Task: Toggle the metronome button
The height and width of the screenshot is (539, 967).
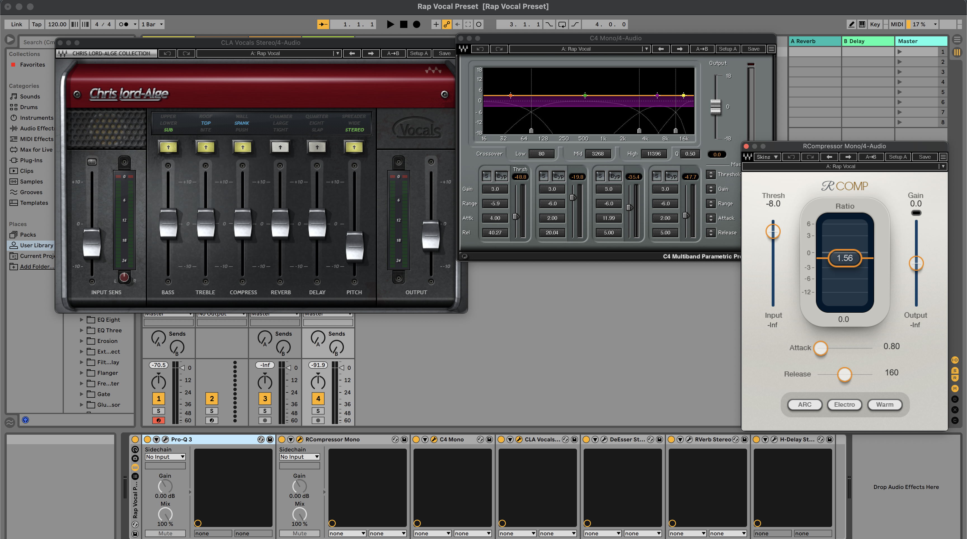Action: (123, 24)
